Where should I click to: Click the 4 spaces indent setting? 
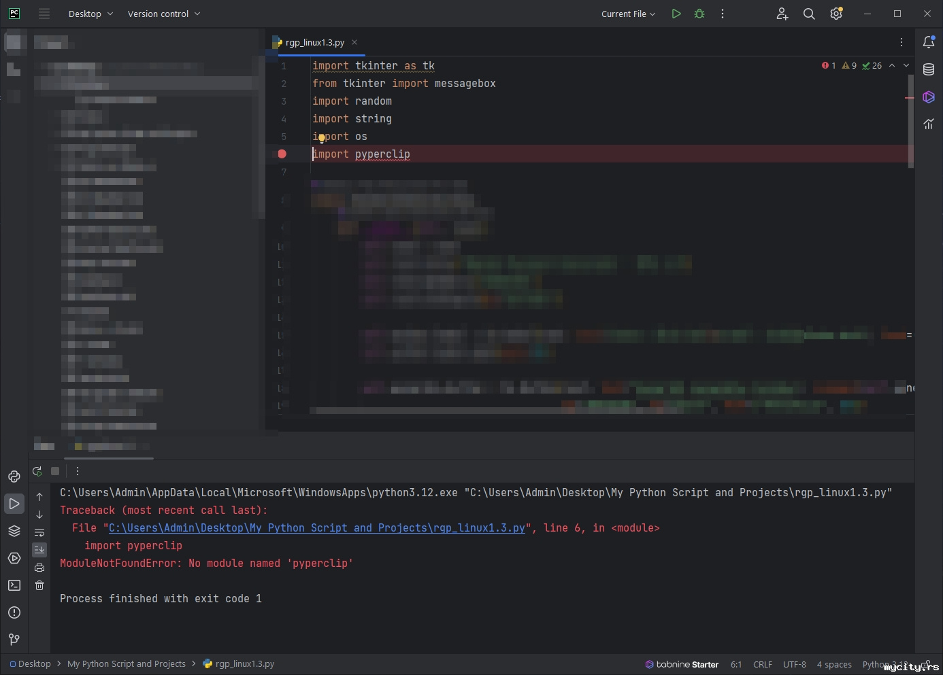tap(833, 664)
